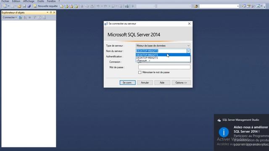
Task: Click the Paste toolbar icon
Action: point(92,6)
